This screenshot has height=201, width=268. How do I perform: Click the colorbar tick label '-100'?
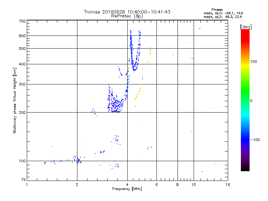coord(255,140)
